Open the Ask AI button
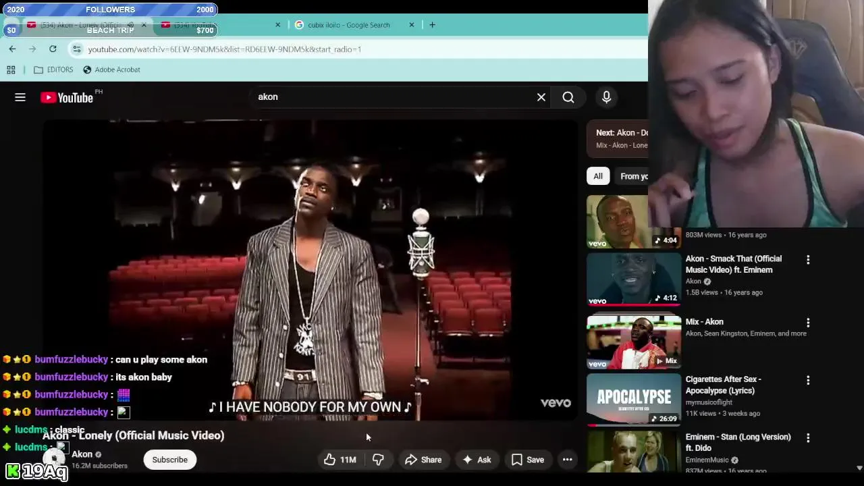 tap(477, 460)
